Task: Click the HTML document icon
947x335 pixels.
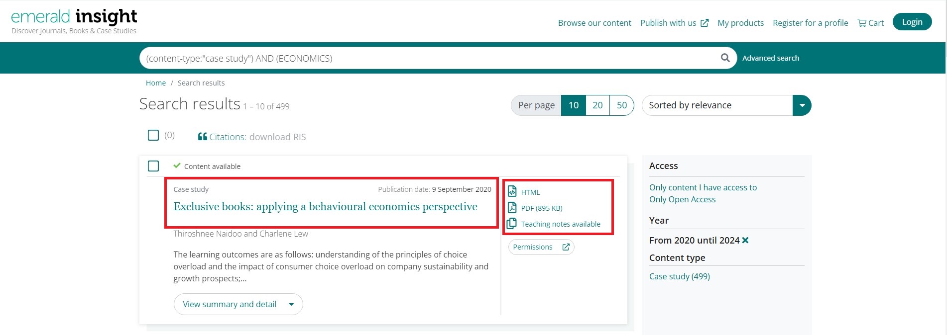Action: coord(512,191)
